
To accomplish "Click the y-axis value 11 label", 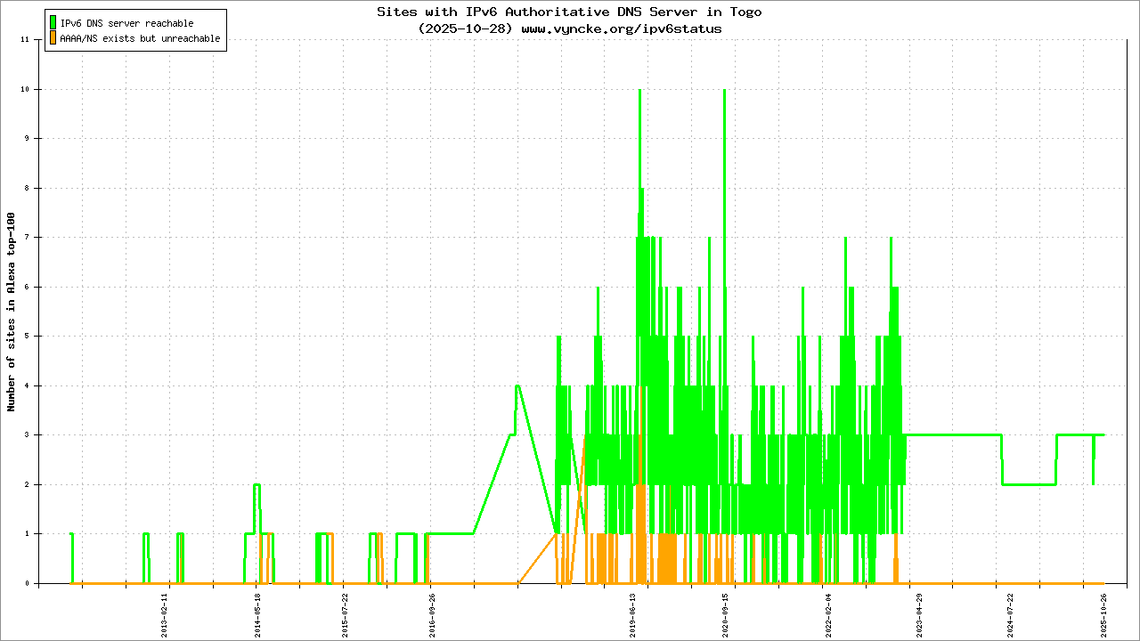I will click(x=25, y=40).
